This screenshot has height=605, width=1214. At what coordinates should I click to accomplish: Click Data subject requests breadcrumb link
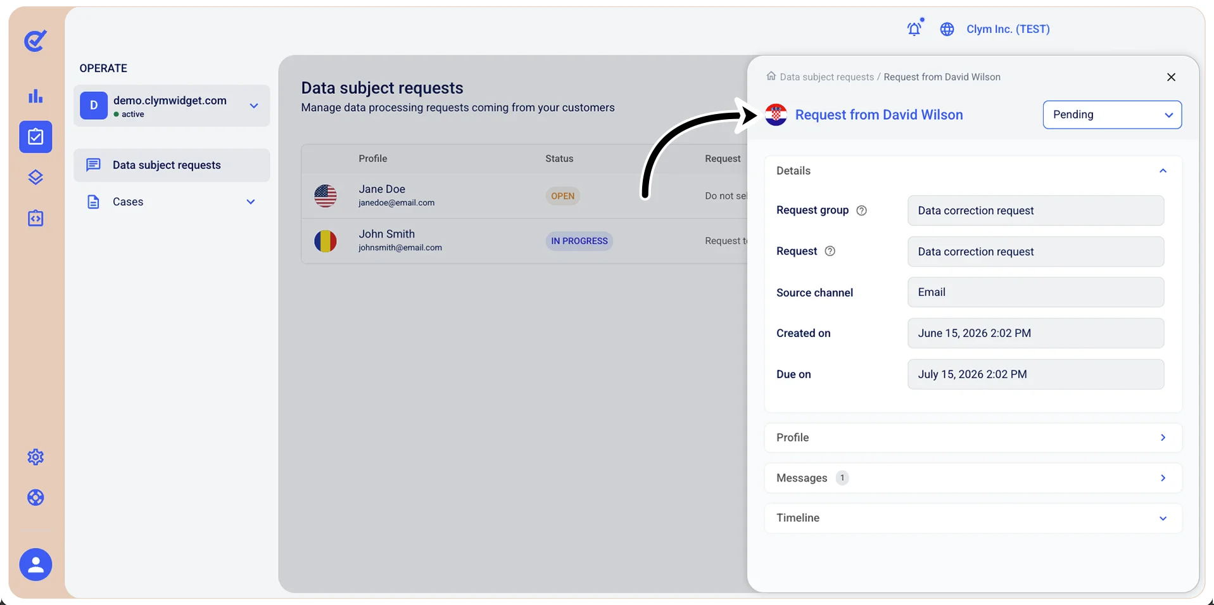click(x=826, y=77)
